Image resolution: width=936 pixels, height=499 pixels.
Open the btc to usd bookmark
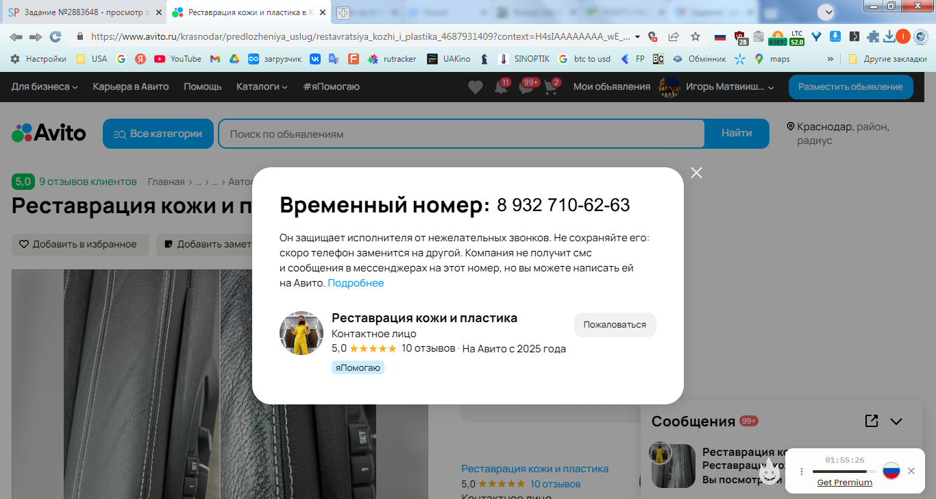coord(584,59)
